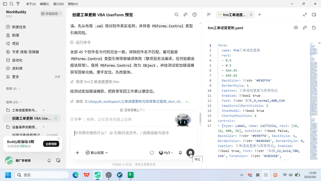Open the file list menu icon
The width and height of the screenshot is (321, 181).
[x=209, y=14]
